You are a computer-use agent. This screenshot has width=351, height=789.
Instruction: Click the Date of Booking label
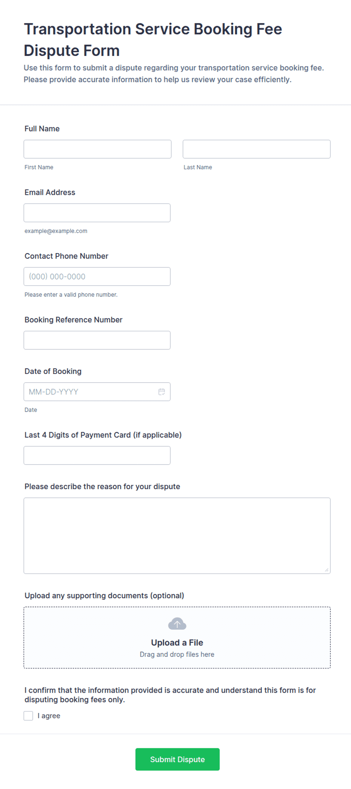tap(53, 371)
